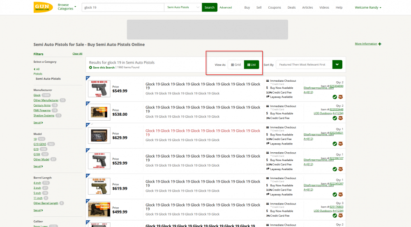
Task: Click green verified checkmark on $549.99 listing
Action: (335, 97)
